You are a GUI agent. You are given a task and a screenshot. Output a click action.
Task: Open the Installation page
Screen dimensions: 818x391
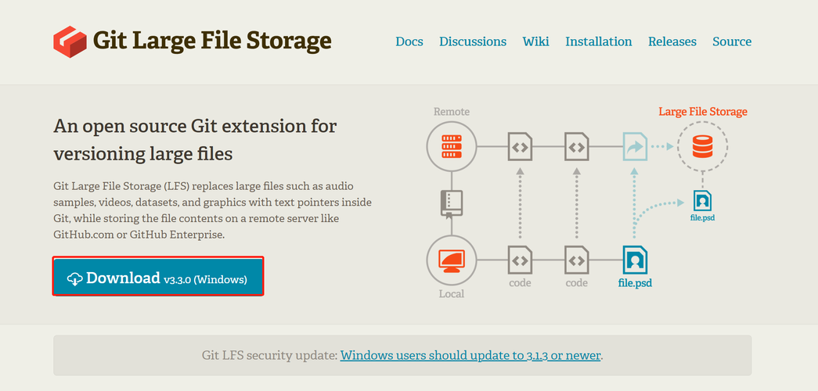coord(598,41)
